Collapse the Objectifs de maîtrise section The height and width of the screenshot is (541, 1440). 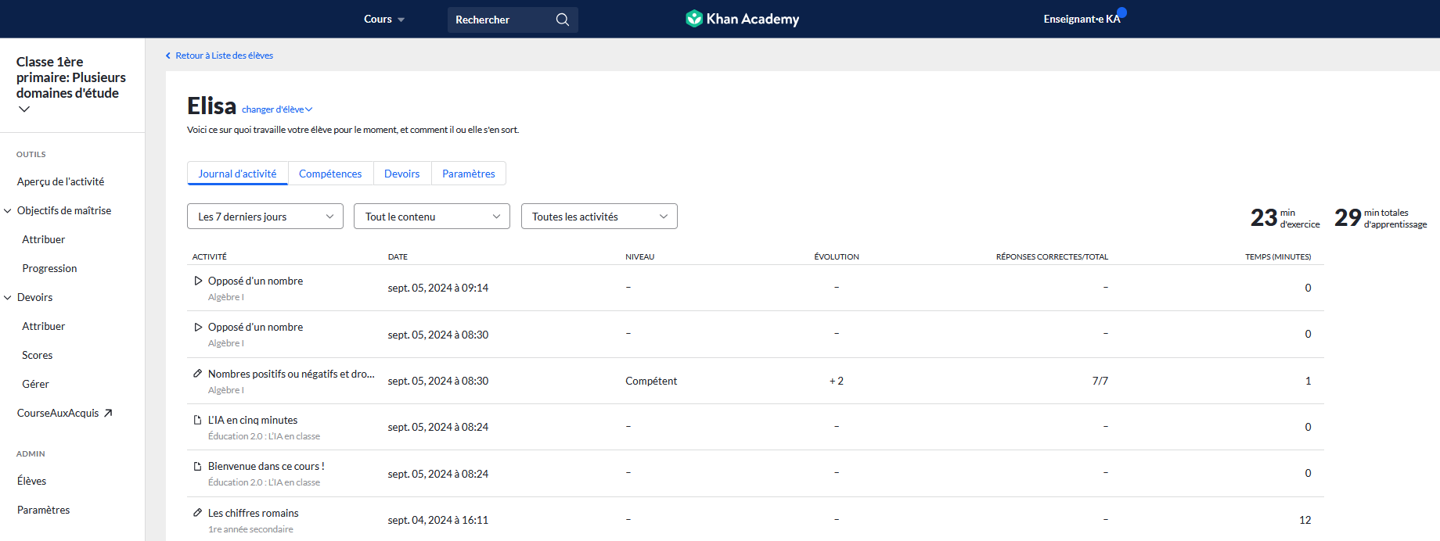pyautogui.click(x=8, y=210)
